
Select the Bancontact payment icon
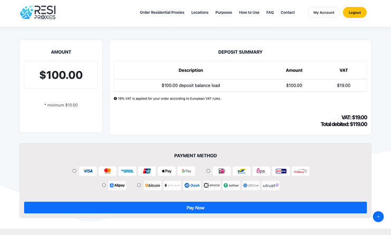(241, 171)
